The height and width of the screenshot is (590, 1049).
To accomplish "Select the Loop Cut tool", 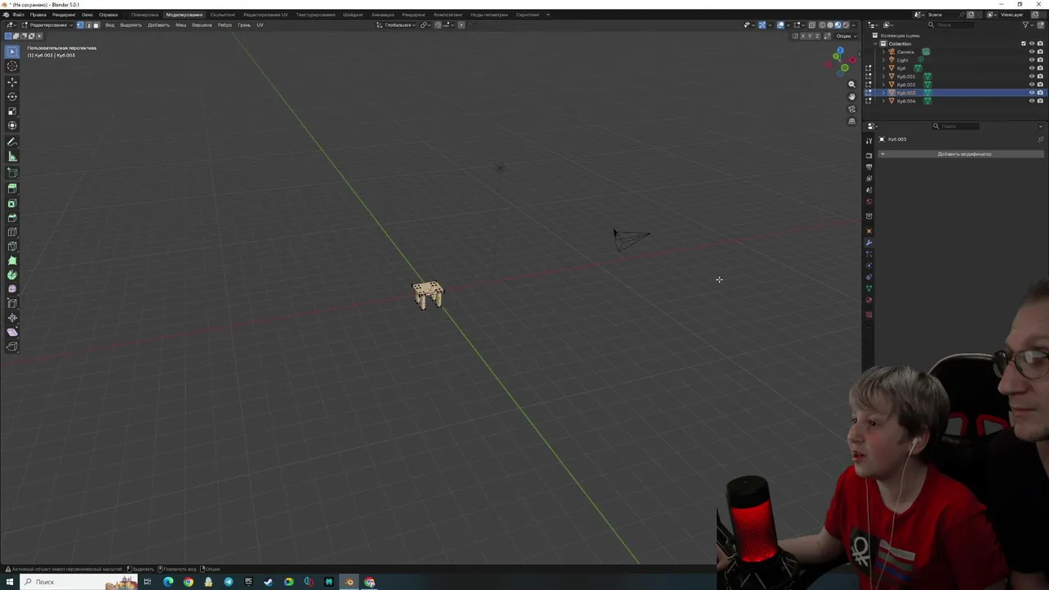I will [12, 232].
